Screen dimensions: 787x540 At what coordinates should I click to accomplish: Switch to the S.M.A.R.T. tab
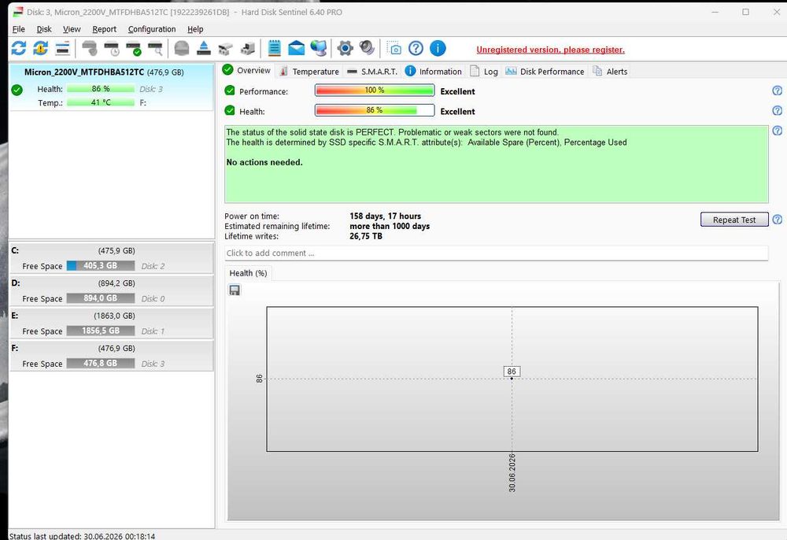pos(372,72)
